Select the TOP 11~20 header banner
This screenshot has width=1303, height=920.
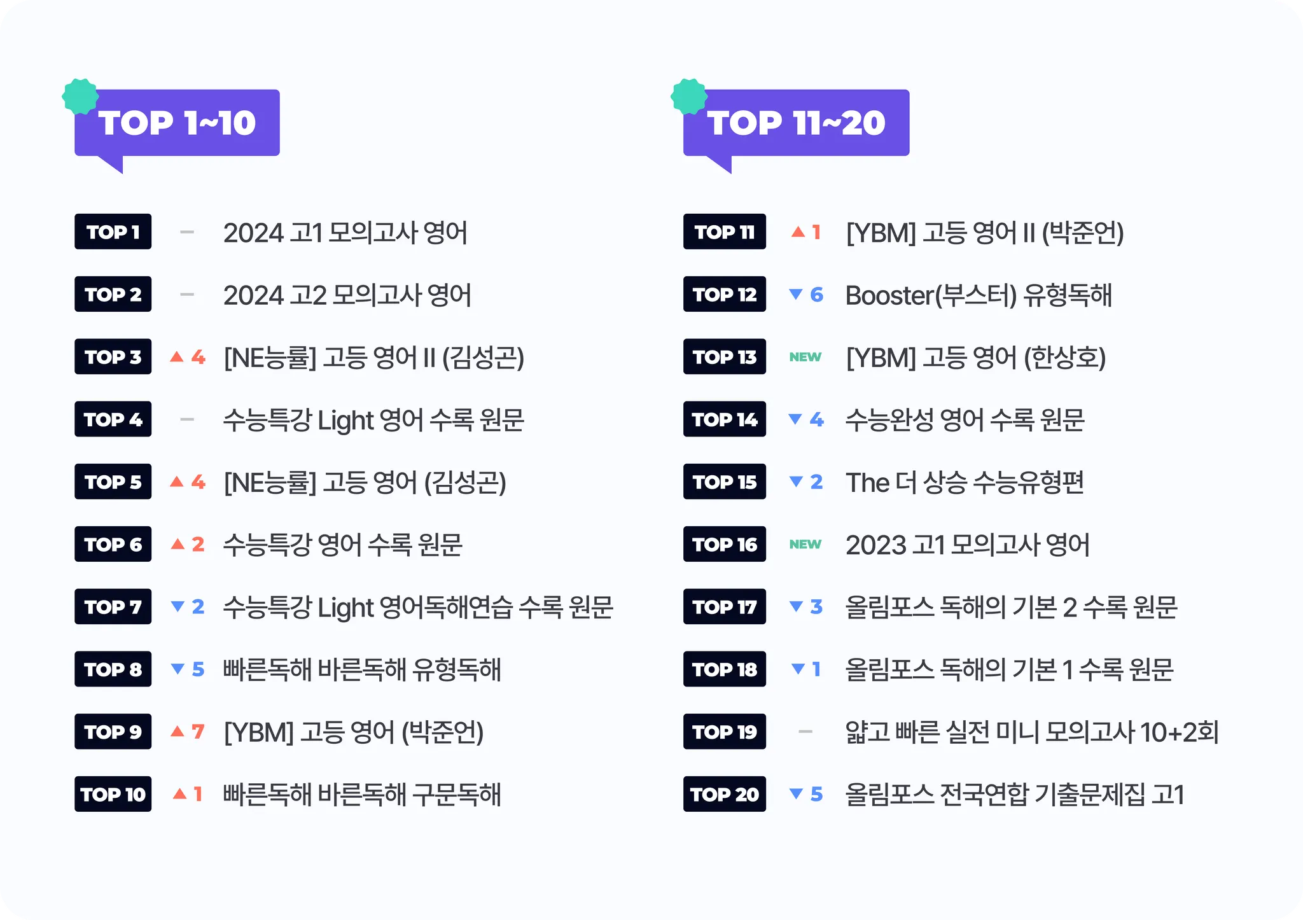[x=796, y=123]
